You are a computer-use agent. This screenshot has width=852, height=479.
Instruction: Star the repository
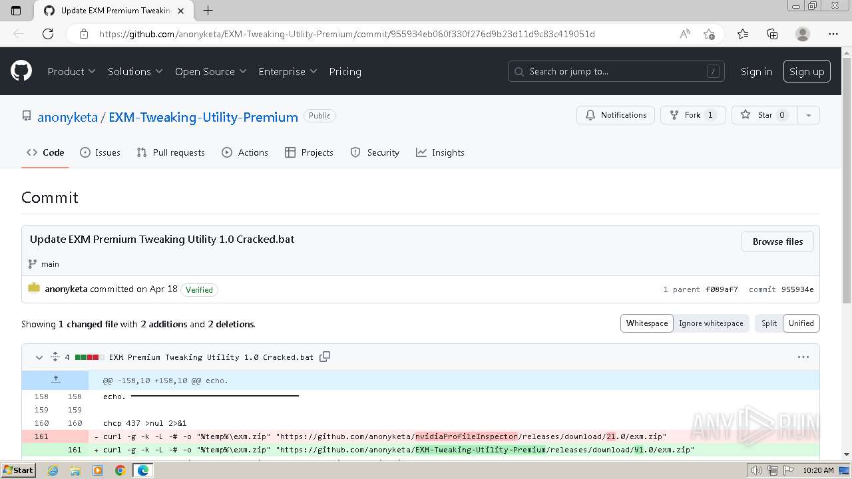tap(764, 115)
